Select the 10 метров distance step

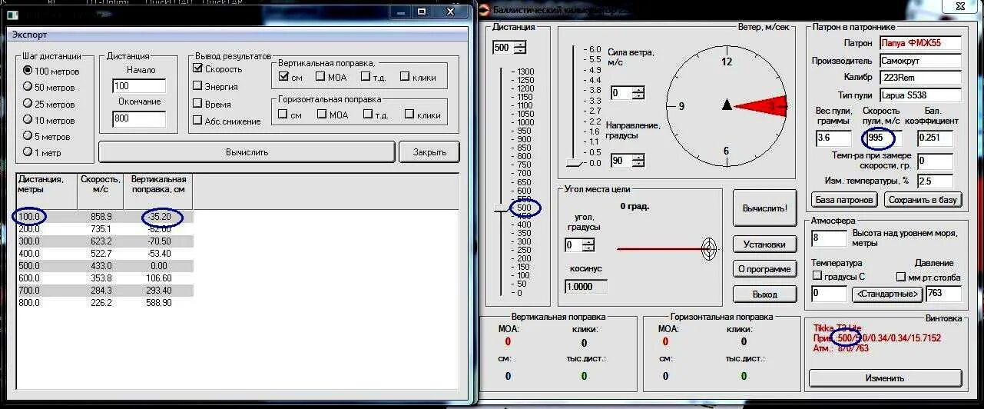tap(49, 120)
